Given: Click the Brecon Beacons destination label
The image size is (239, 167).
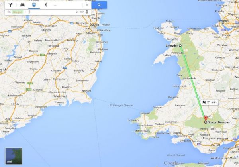Looking at the screenshot, I should coord(218,122).
